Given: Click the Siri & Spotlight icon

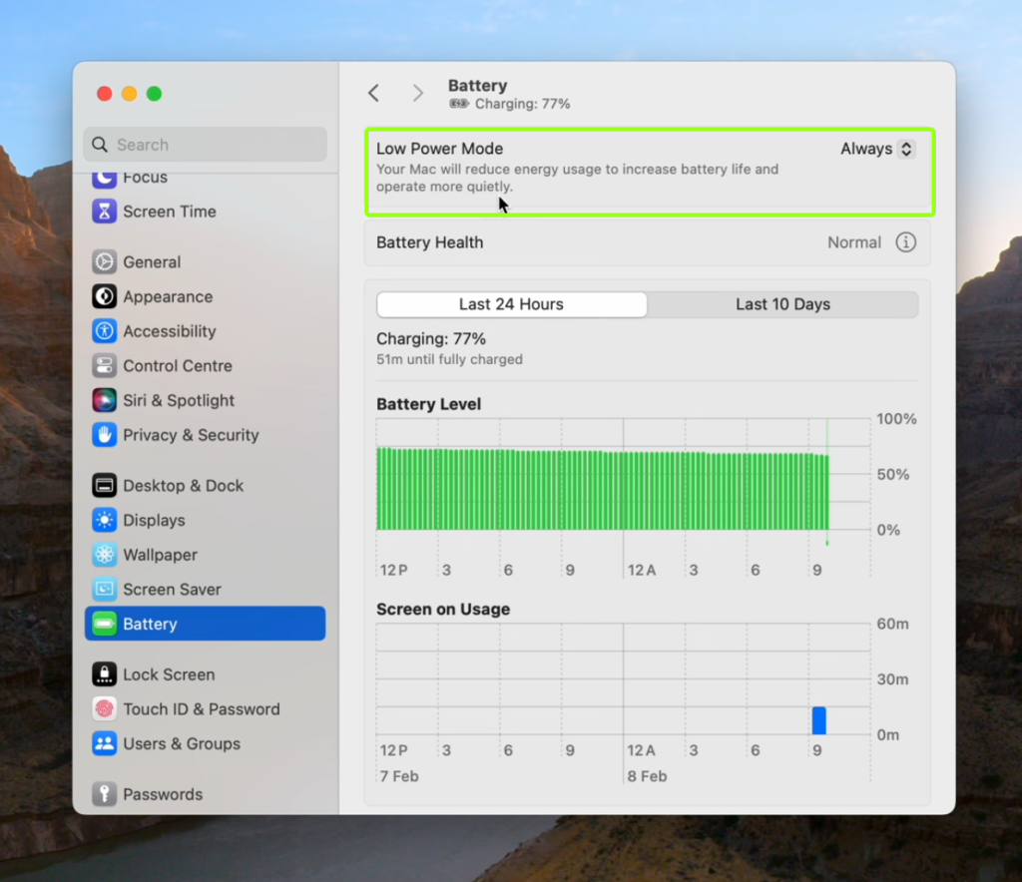Looking at the screenshot, I should (x=105, y=400).
